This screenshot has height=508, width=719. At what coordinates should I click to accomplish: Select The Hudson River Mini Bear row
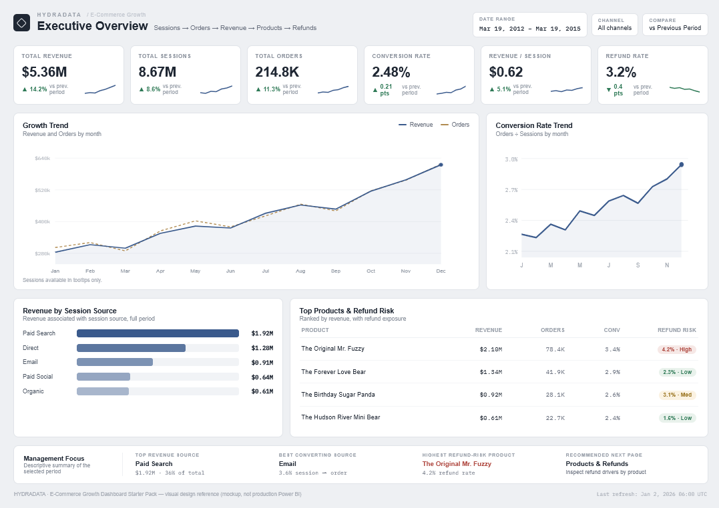click(x=499, y=418)
